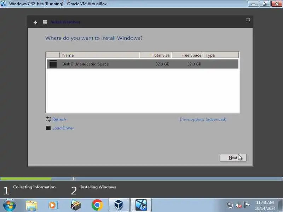283x212 pixels.
Task: Restore down the VirtualBox VM window
Action: point(265,4)
